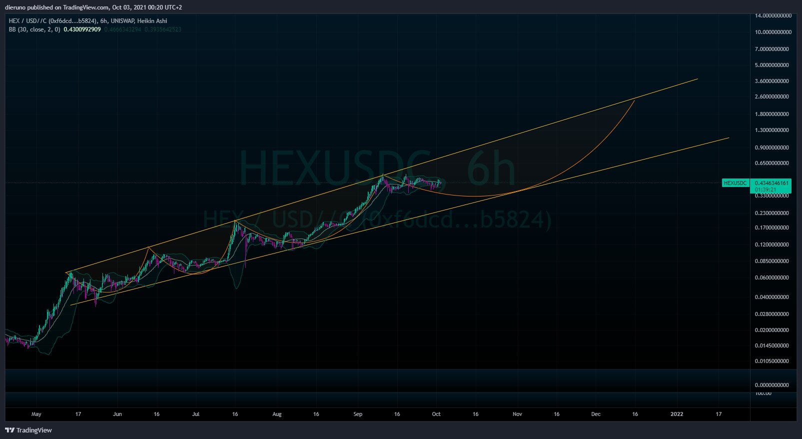Click the 7.0000000000 price axis label
The width and height of the screenshot is (802, 439).
coord(772,49)
